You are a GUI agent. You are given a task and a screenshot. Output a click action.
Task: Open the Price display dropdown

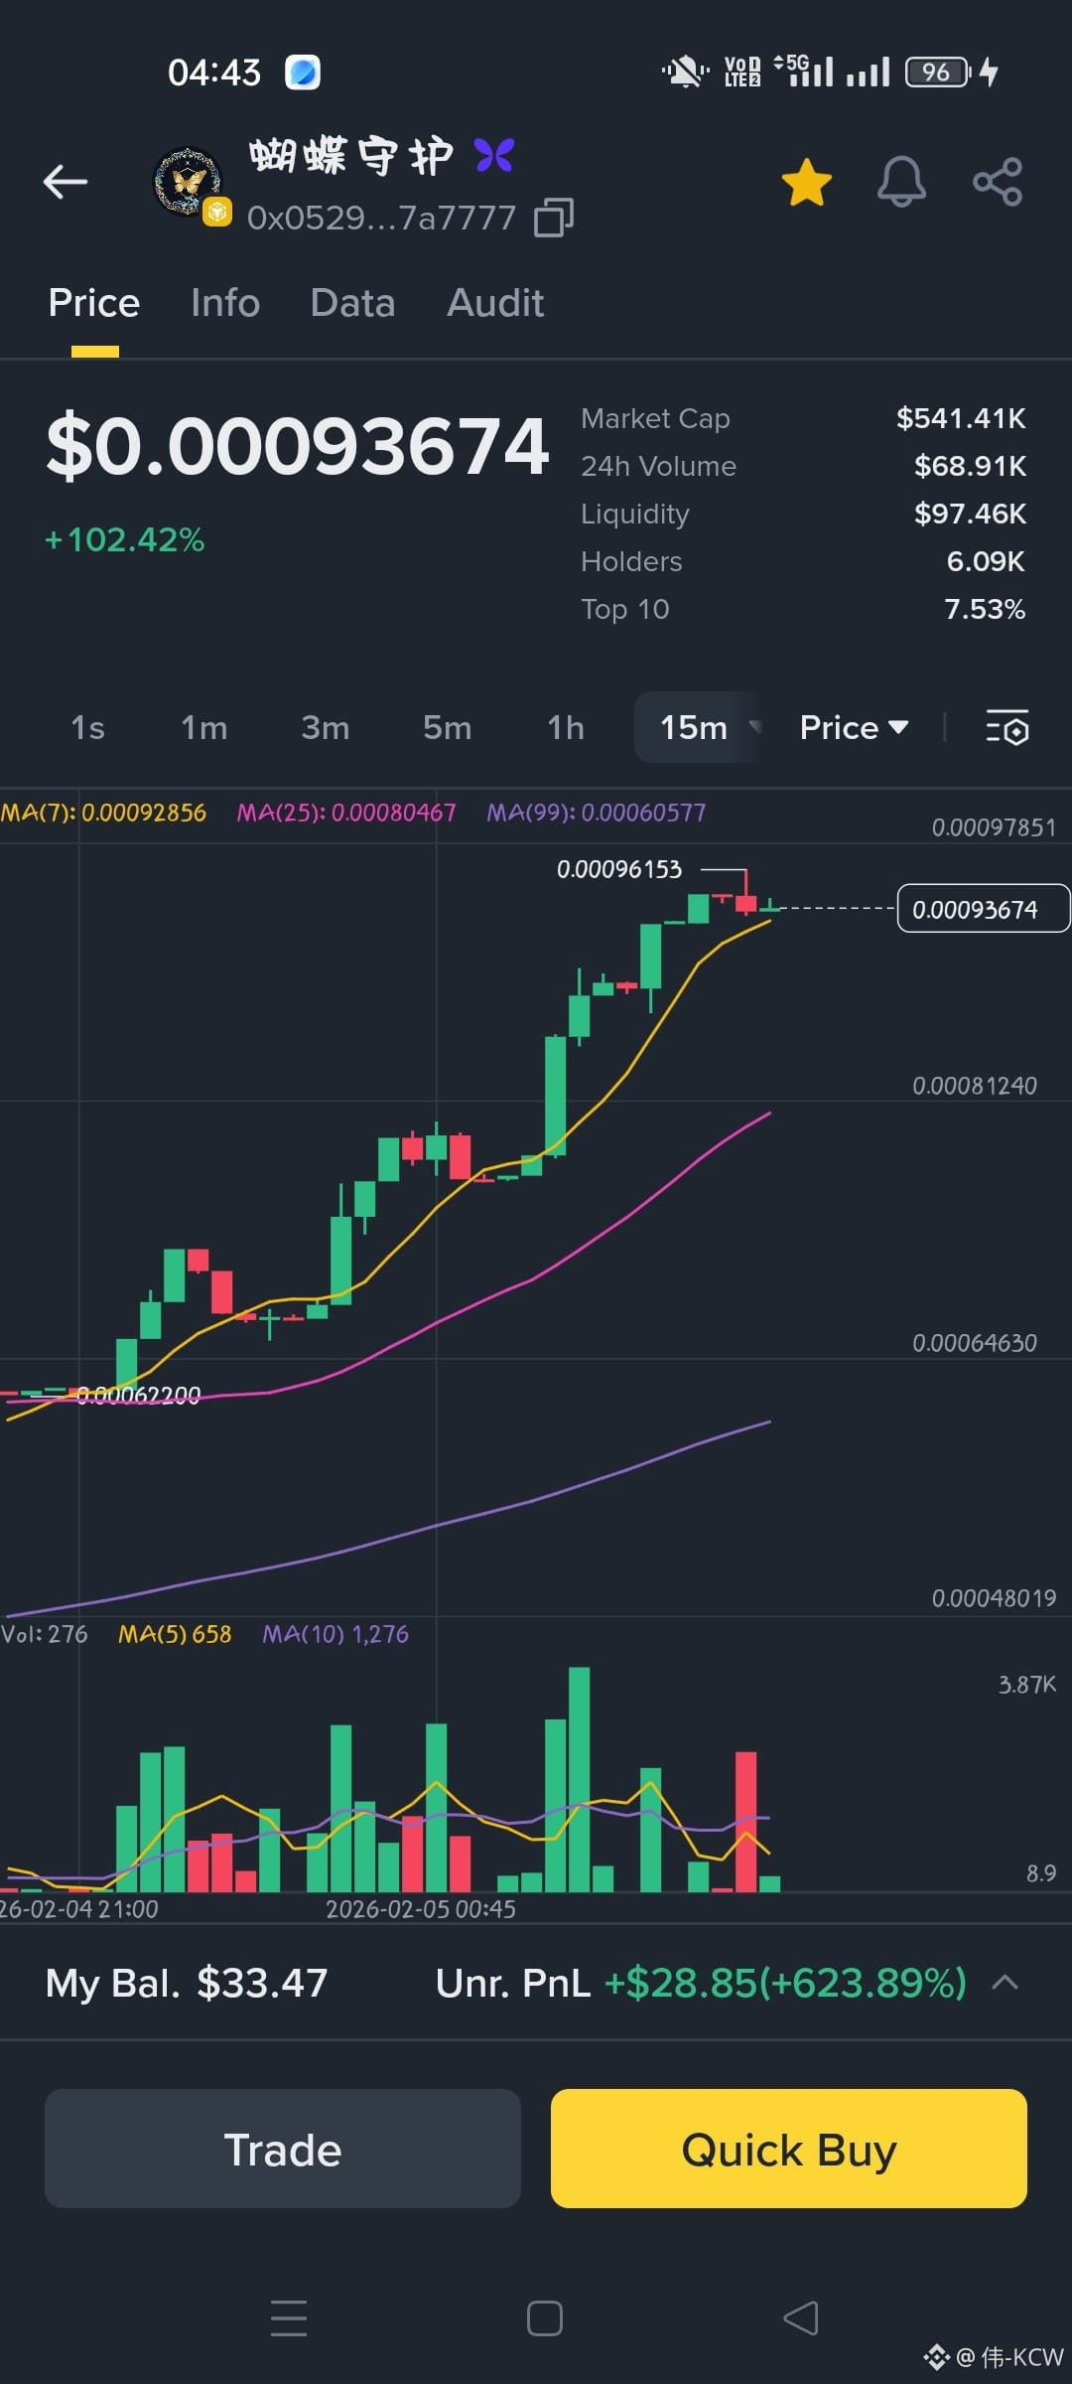[854, 728]
